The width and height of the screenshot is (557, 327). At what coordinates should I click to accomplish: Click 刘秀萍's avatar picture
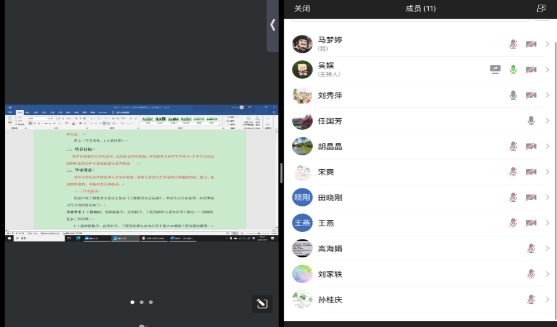(302, 95)
